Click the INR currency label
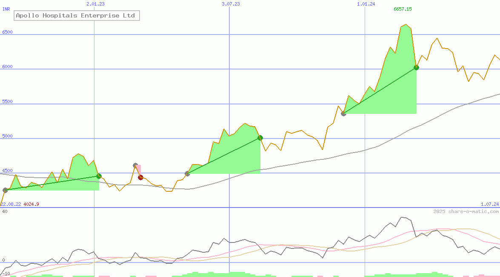The height and width of the screenshot is (277, 500). pos(6,9)
